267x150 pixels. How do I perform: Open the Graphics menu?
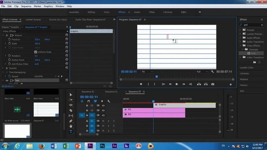click(48, 6)
